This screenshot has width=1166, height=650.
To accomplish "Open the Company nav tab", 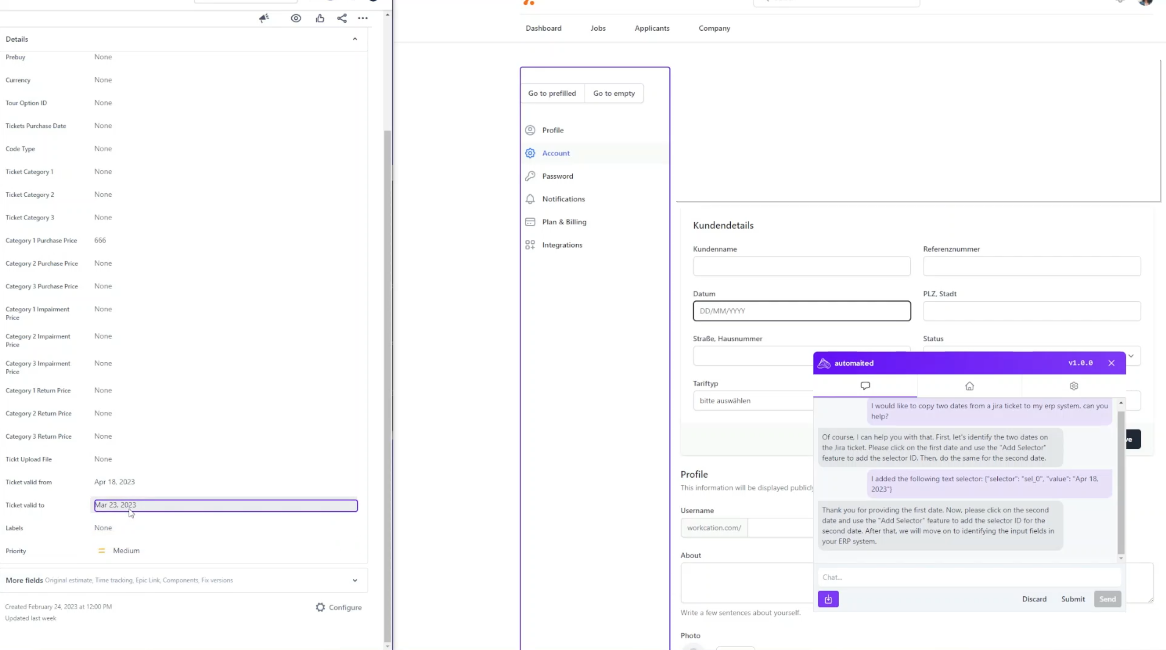I will [x=714, y=28].
